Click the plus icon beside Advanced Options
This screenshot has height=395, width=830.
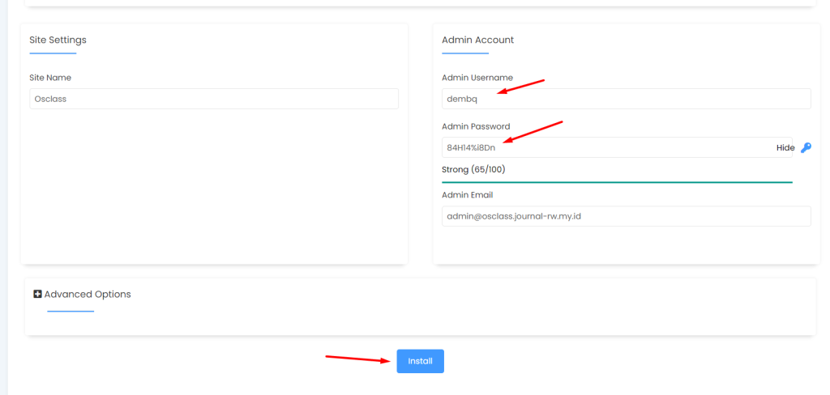[37, 294]
